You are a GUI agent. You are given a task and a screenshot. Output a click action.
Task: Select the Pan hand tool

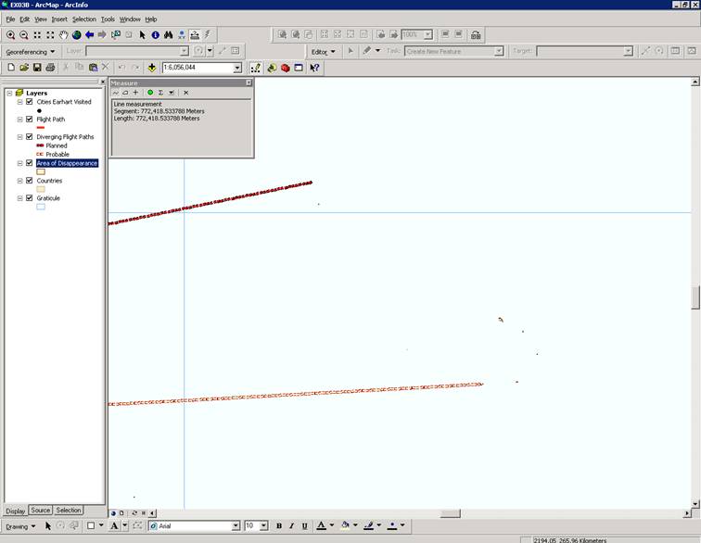pyautogui.click(x=63, y=35)
